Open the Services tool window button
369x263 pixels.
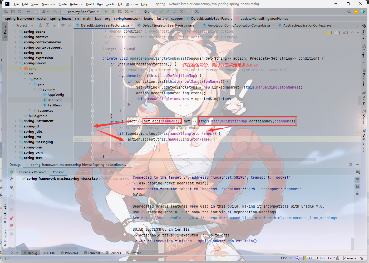(113, 253)
